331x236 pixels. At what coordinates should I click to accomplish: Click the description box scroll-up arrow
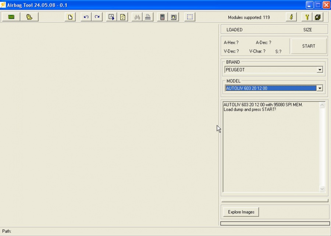[x=322, y=105]
